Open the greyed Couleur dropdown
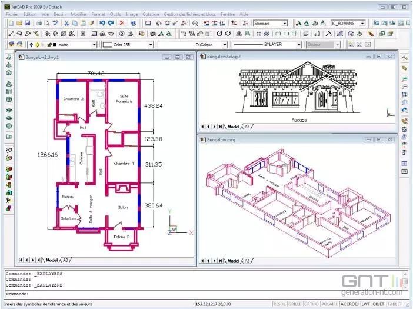 click(x=338, y=45)
